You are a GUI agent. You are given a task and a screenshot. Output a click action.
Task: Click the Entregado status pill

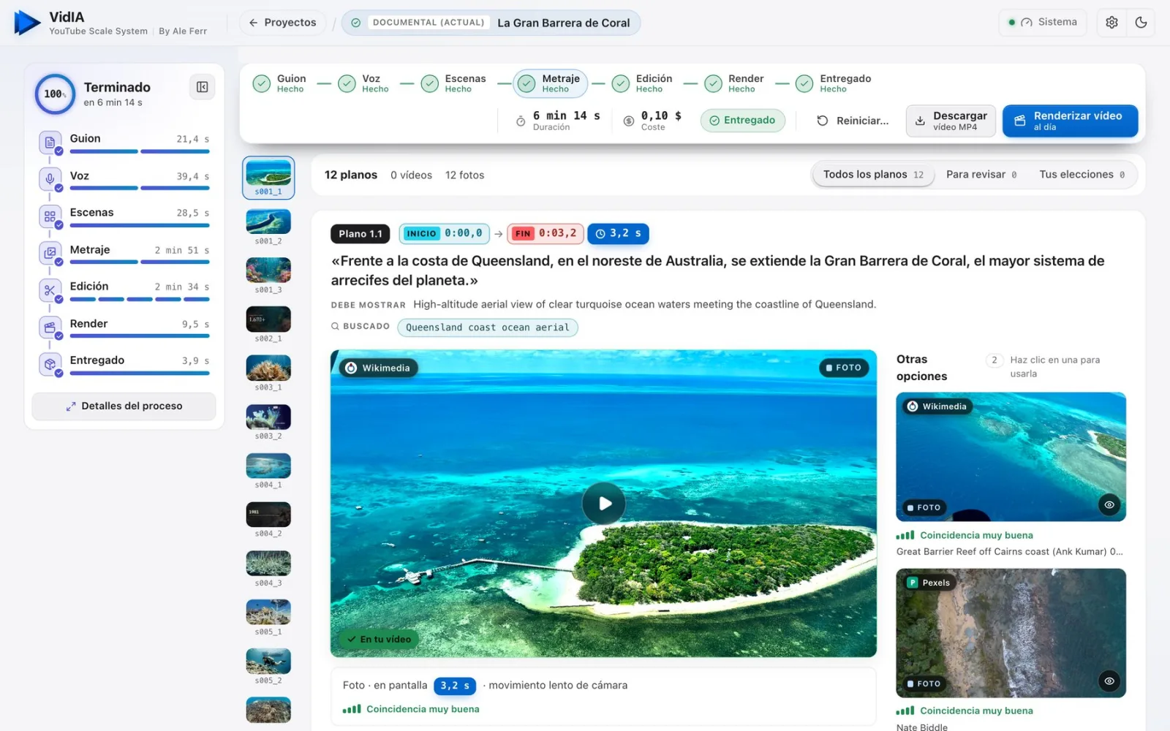coord(742,121)
